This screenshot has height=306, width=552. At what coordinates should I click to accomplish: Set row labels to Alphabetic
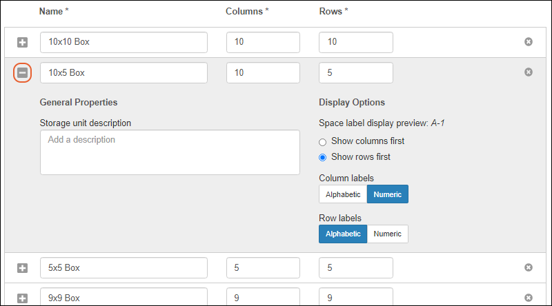point(343,234)
